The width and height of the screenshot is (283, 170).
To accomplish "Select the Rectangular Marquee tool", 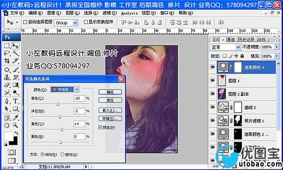I will pyautogui.click(x=7, y=45).
